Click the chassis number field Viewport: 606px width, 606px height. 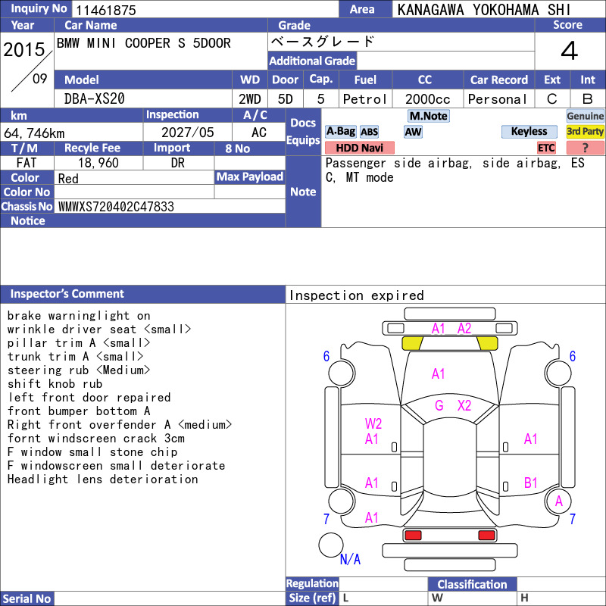click(x=170, y=206)
